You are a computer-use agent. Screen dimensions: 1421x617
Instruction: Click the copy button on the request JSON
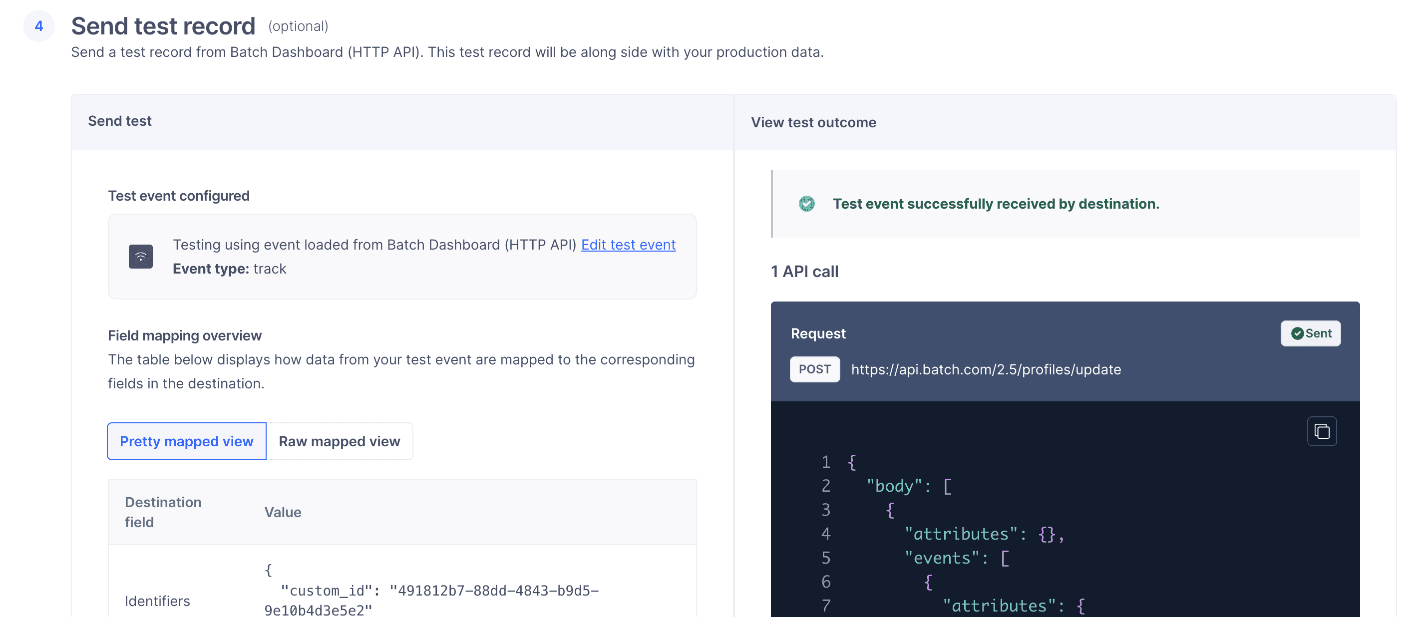1322,431
